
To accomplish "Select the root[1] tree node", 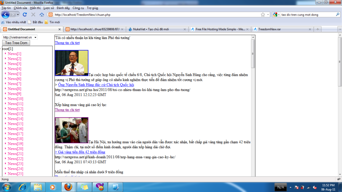I will click(8, 49).
